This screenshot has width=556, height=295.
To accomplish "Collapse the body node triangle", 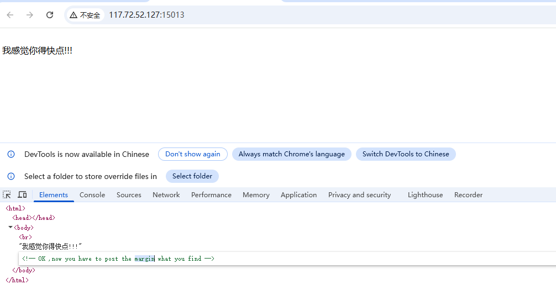I will tap(11, 227).
